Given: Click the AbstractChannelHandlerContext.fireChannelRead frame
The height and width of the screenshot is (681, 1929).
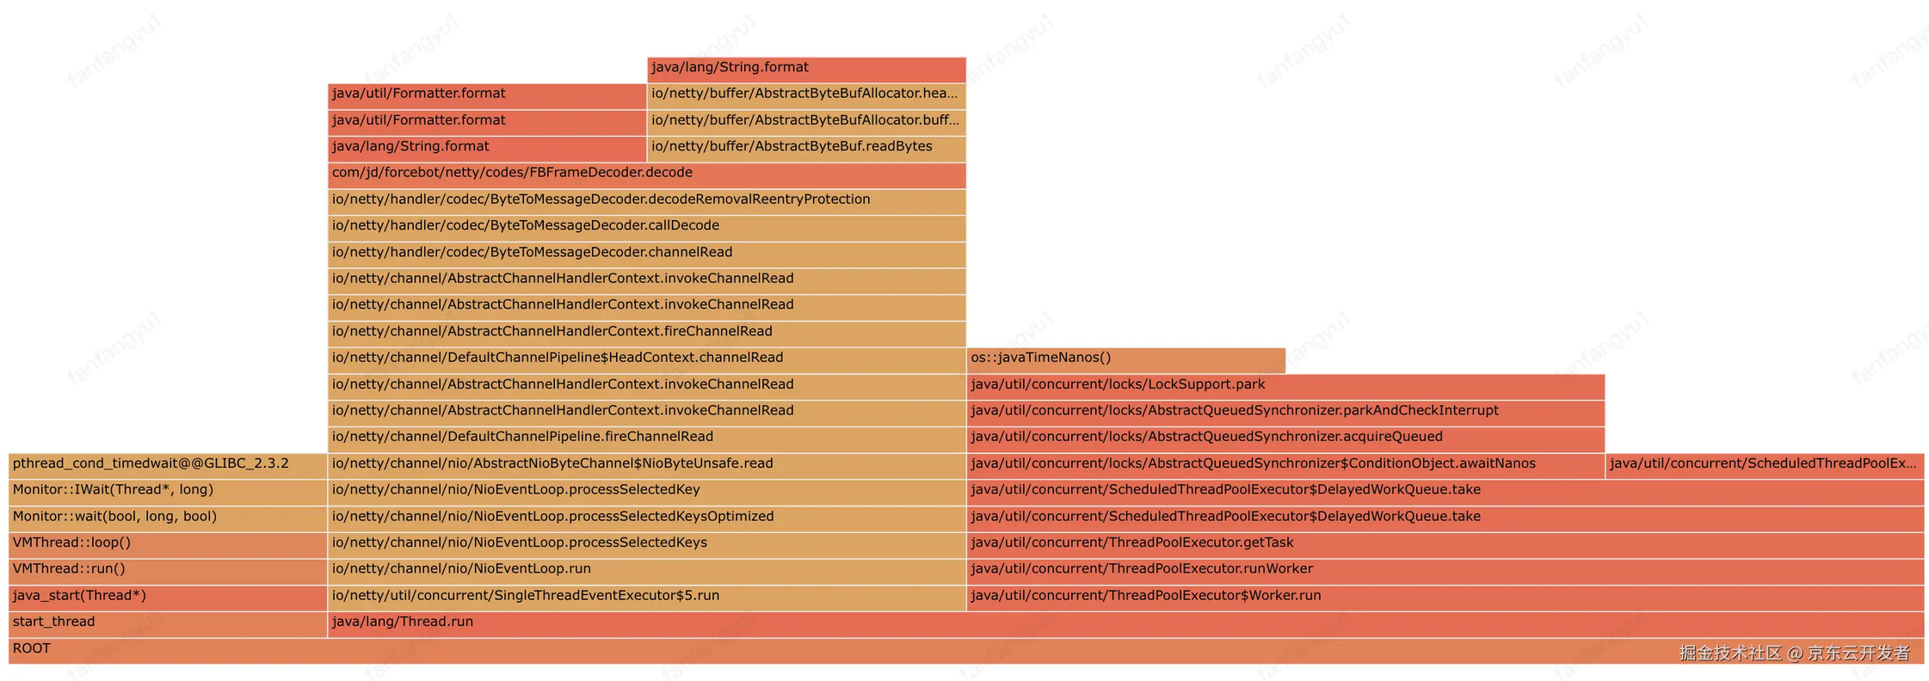Looking at the screenshot, I should (x=647, y=334).
